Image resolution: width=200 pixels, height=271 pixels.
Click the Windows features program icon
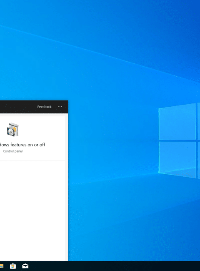point(12,129)
